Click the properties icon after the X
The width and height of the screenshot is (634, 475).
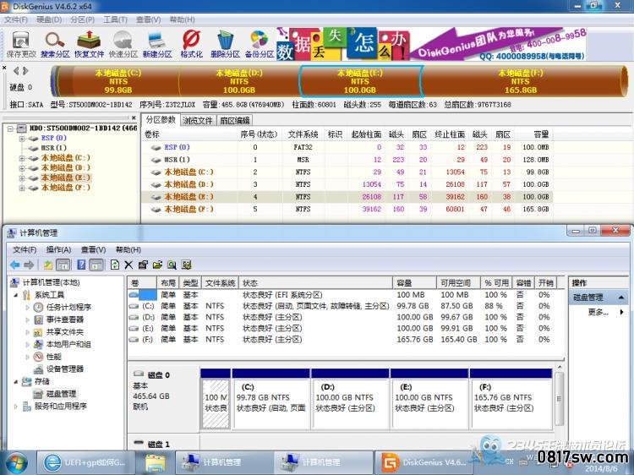tap(143, 265)
